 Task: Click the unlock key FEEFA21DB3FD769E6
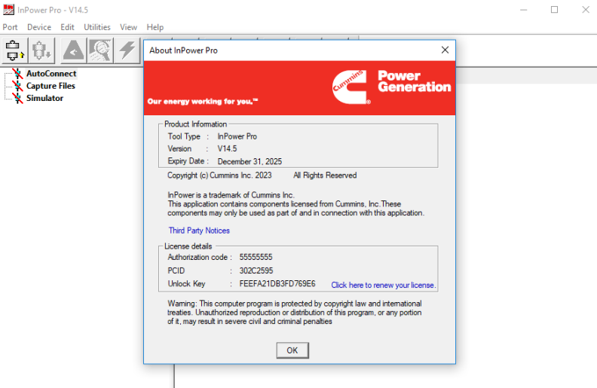coord(277,284)
